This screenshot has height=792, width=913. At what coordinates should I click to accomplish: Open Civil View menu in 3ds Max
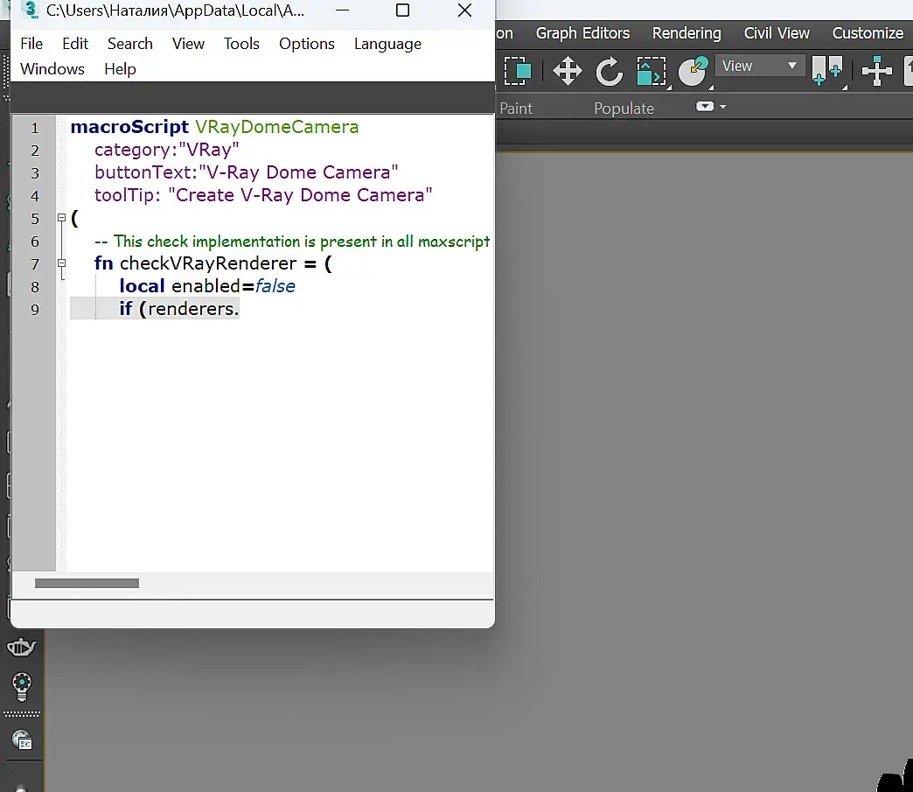(777, 33)
